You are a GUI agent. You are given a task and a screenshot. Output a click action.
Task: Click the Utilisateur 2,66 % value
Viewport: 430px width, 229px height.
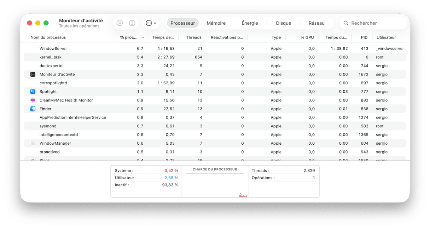[x=171, y=178]
